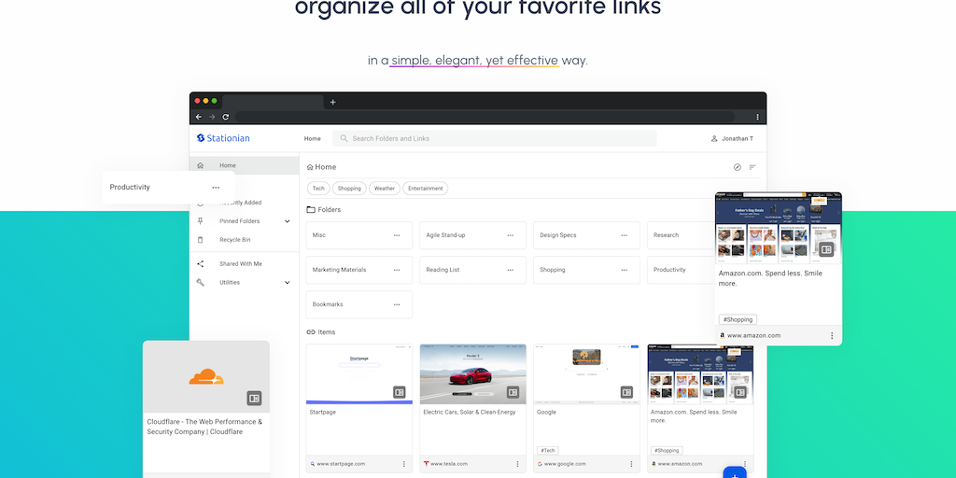Open Misc folder options menu
Screen dimensions: 956x478
397,235
